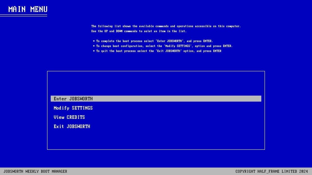Click the empty middle of the gray footer bar
Viewport: 312px width, 175px height.
click(x=151, y=171)
